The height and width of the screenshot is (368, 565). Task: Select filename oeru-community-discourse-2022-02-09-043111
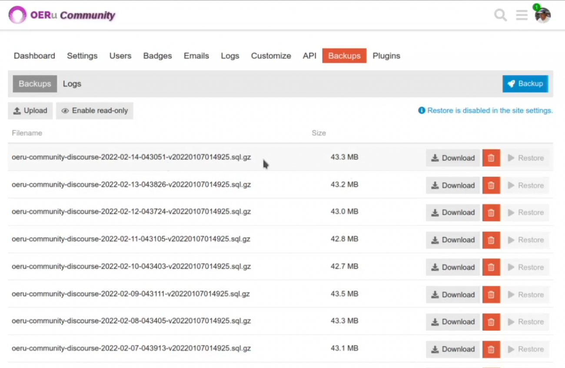(131, 294)
